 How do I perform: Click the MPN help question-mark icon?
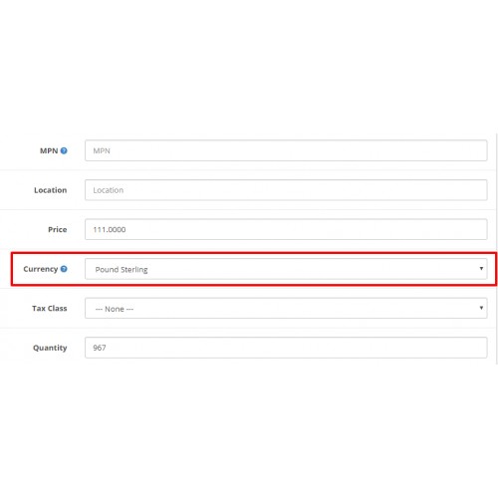[64, 150]
